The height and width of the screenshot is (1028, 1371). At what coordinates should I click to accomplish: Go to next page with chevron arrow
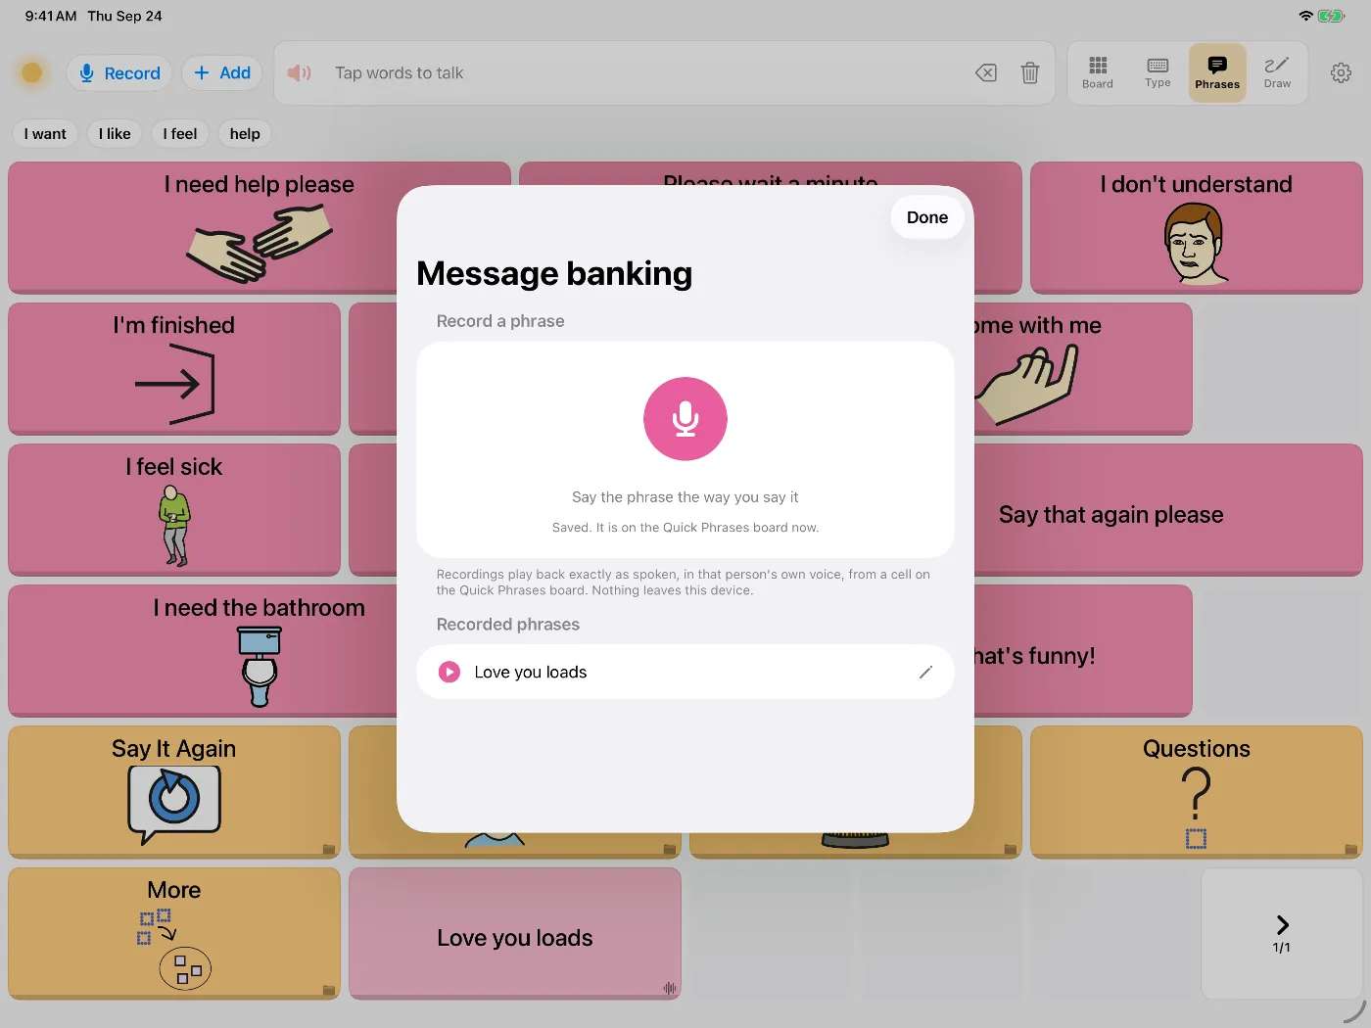[1282, 934]
